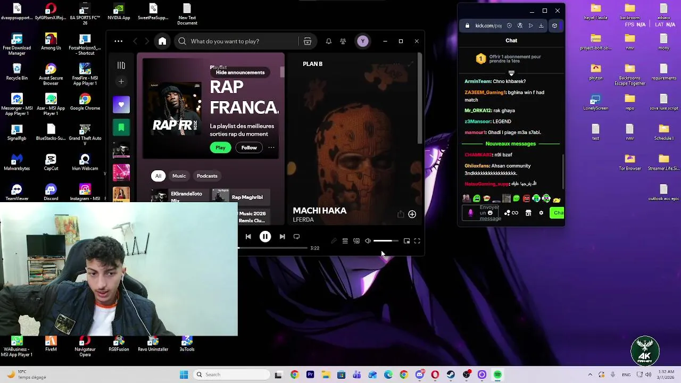Viewport: 681px width, 383px height.
Task: Open Spotify notifications bell
Action: click(329, 41)
